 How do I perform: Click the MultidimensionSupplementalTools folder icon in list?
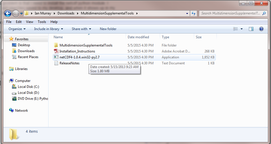[x=56, y=45]
